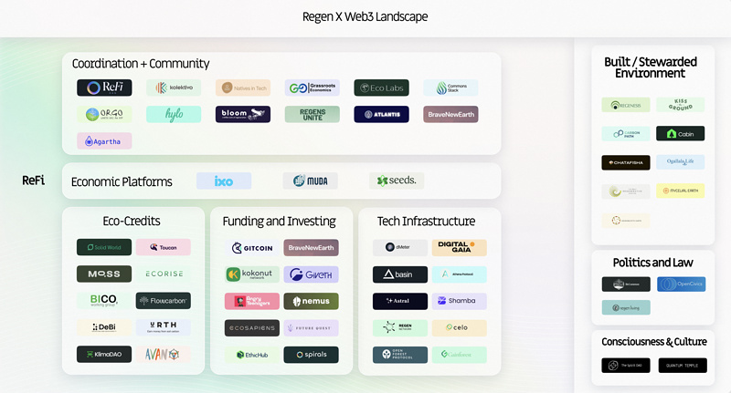Click the Giveth logo tile
This screenshot has height=393, width=731.
pyautogui.click(x=311, y=274)
